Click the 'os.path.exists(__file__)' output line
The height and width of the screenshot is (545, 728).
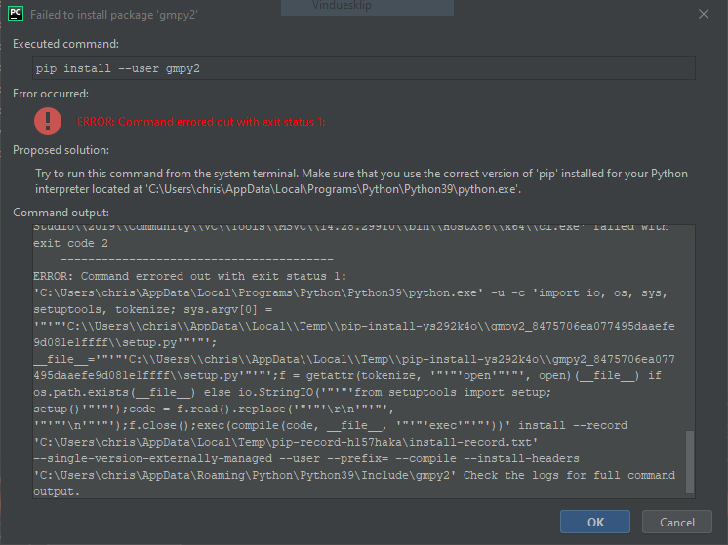[292, 392]
